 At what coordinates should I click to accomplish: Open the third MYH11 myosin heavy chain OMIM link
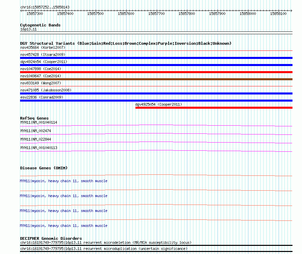tap(63, 211)
